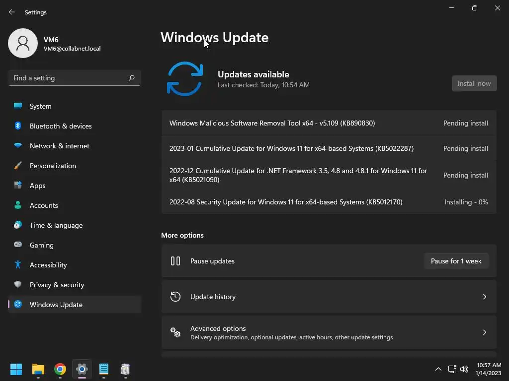Switch to Personalization settings
The width and height of the screenshot is (509, 381).
tap(75, 166)
